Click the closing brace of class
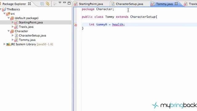Viewport: 197px width, 111px height. tap(83, 28)
